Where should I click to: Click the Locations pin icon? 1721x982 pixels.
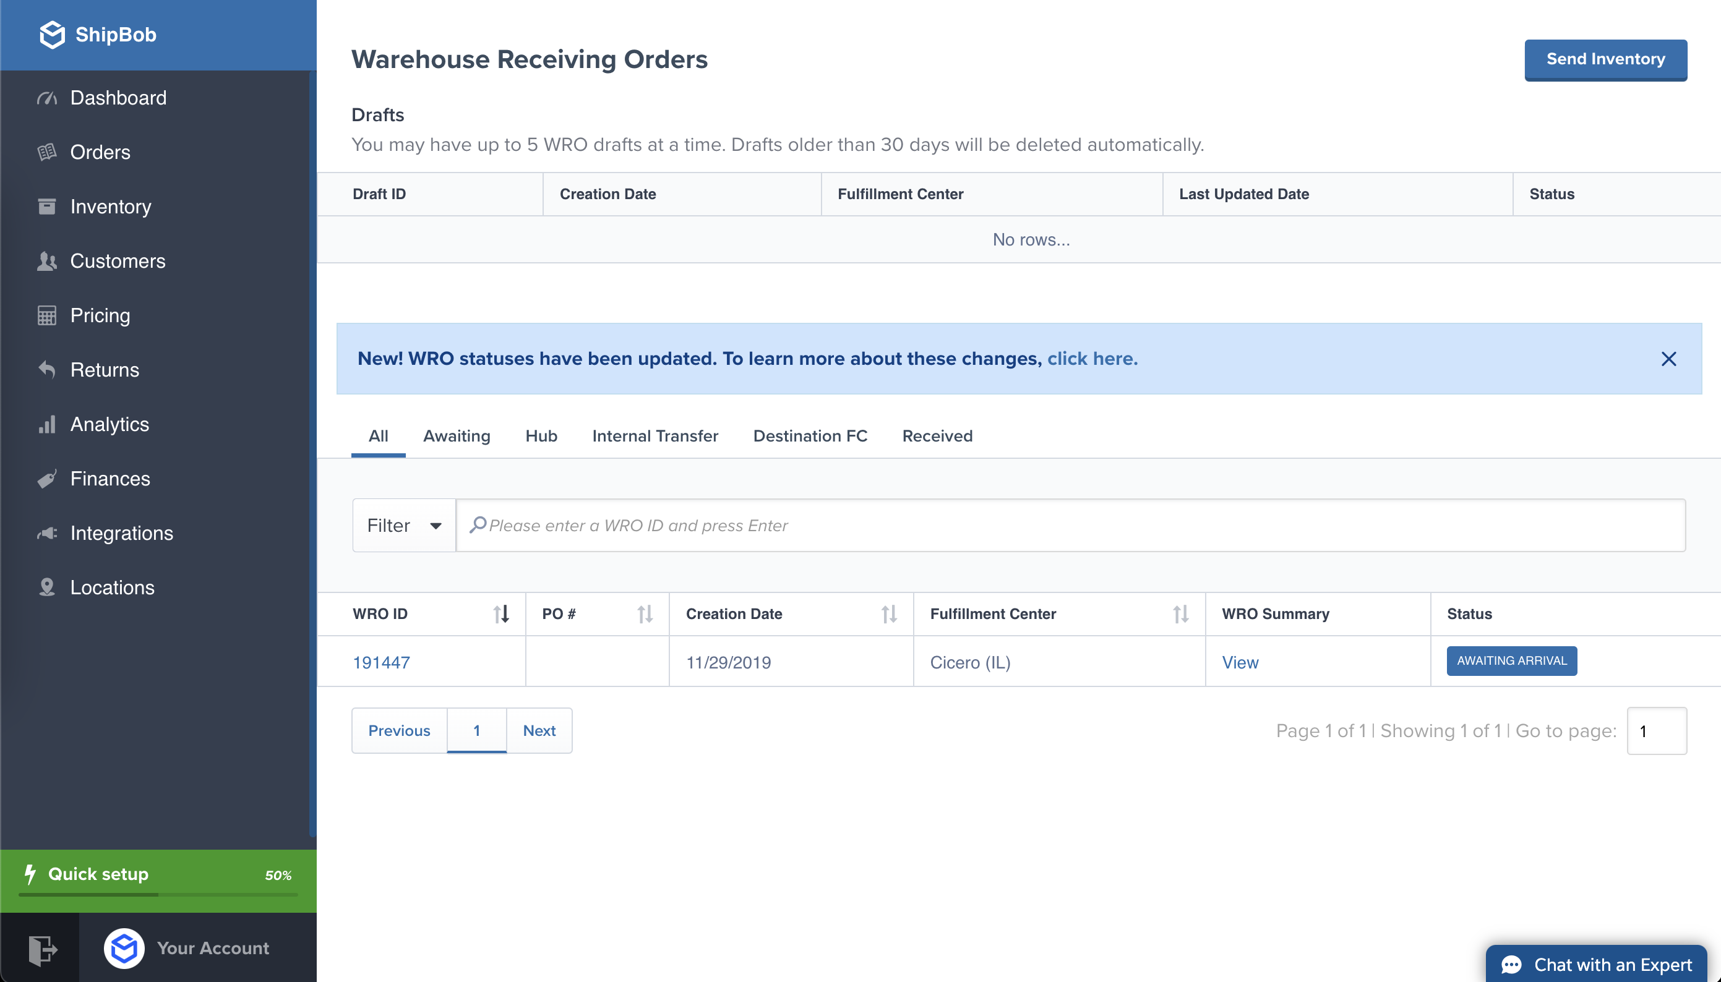[46, 587]
